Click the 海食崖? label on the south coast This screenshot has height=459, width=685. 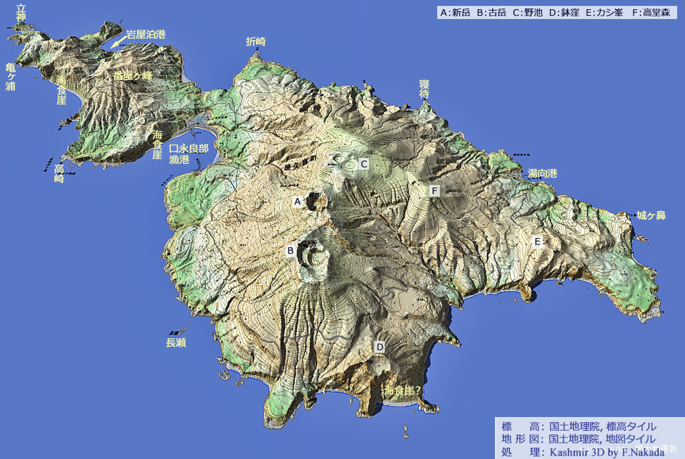coord(402,390)
